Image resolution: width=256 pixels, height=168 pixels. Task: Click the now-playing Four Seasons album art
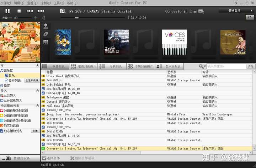pos(20,42)
